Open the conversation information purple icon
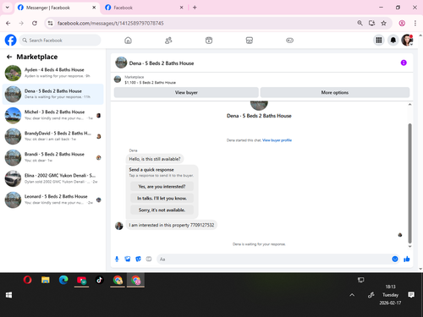This screenshot has height=317, width=423. 404,63
